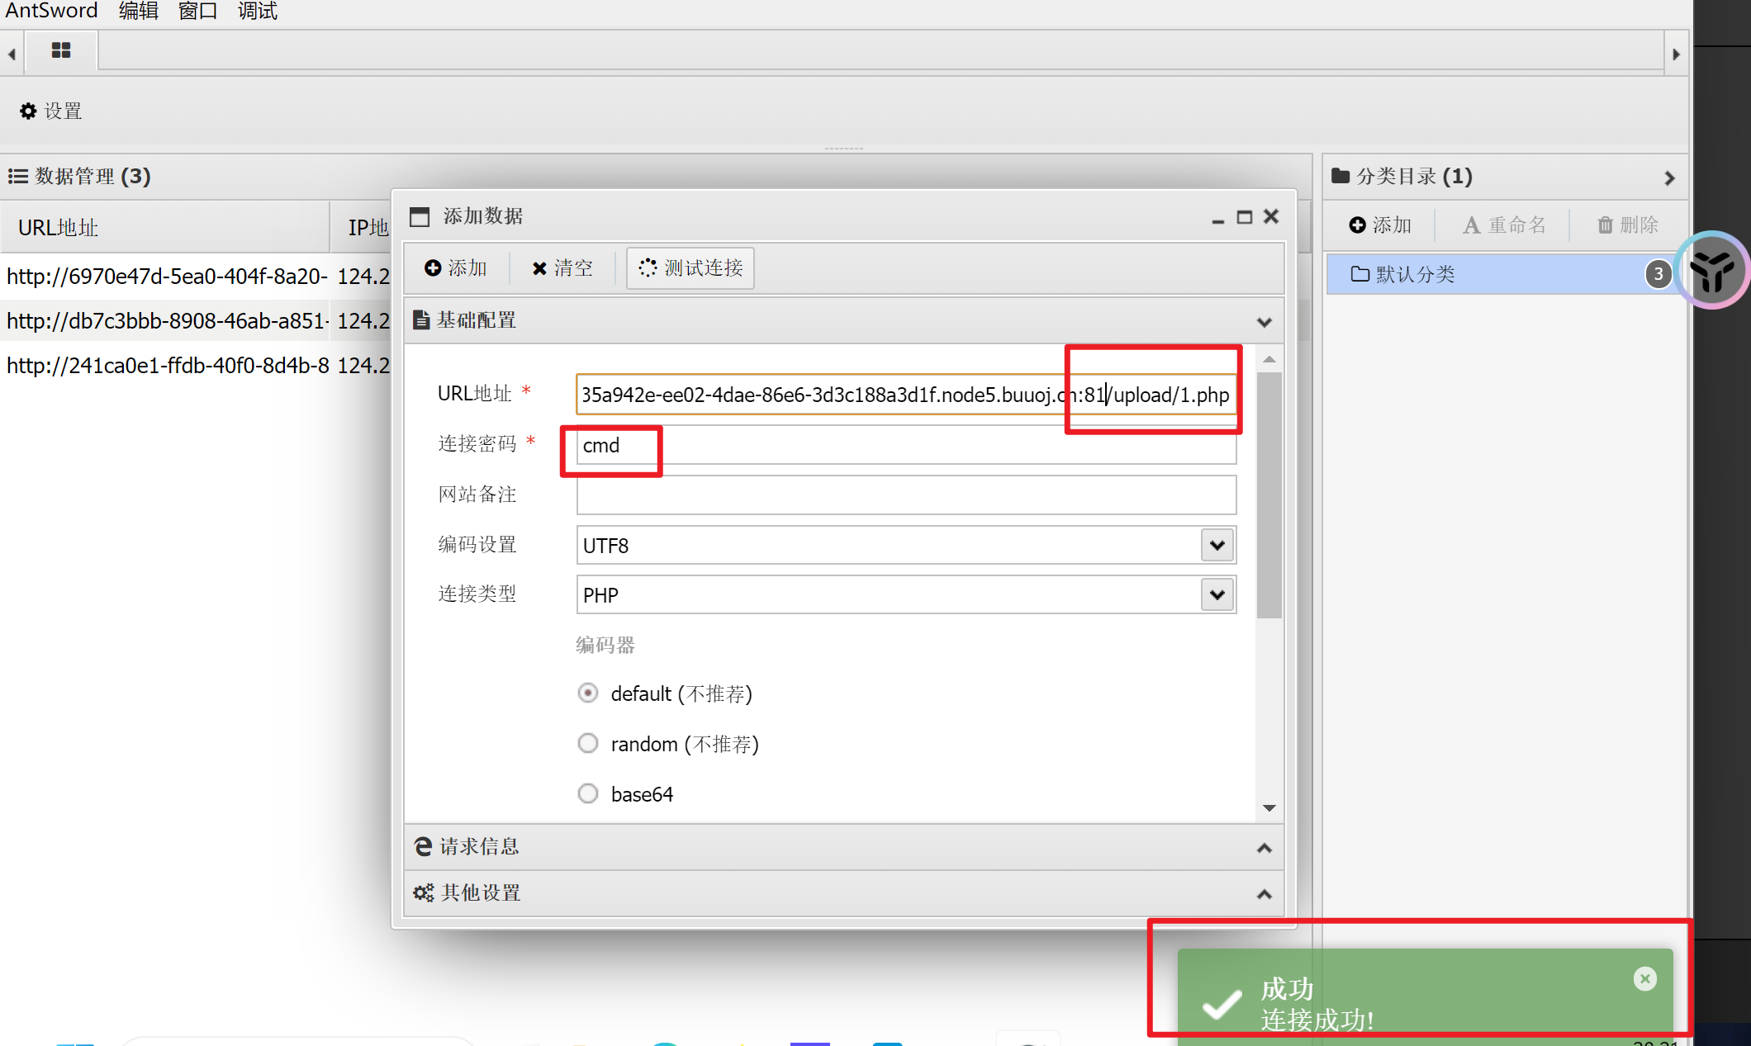Click the IP地 column header

(362, 227)
